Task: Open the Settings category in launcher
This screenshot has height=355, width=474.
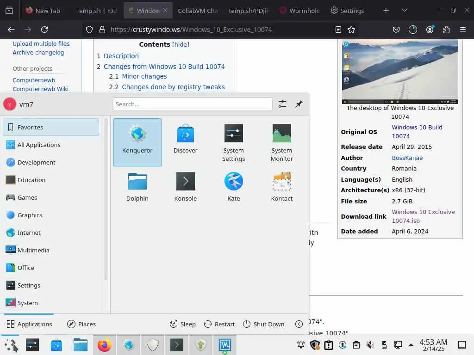Action: pos(51,285)
